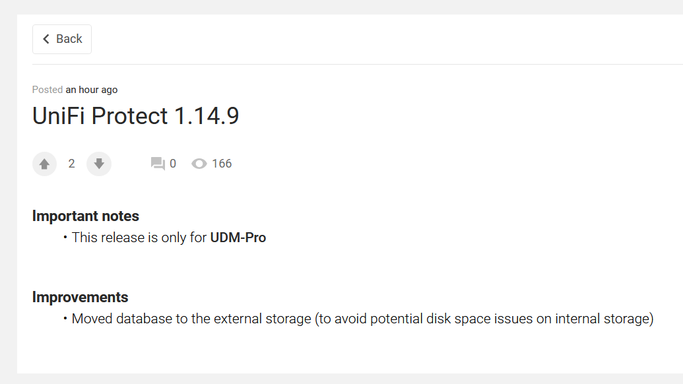Select the 'Important notes' heading
Screen dimensions: 683x384
click(x=85, y=216)
